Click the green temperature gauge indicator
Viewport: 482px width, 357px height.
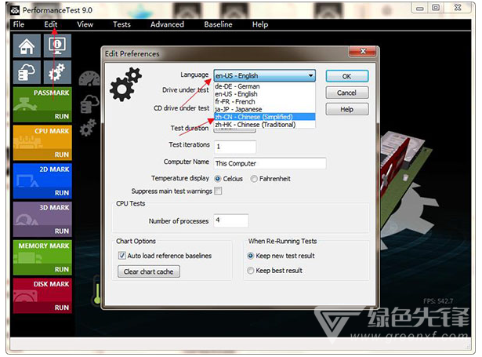pos(97,293)
